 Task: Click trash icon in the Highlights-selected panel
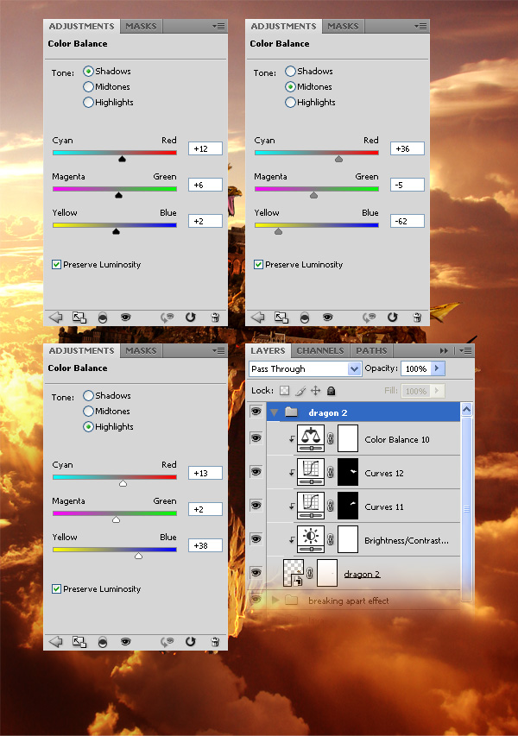[x=215, y=642]
